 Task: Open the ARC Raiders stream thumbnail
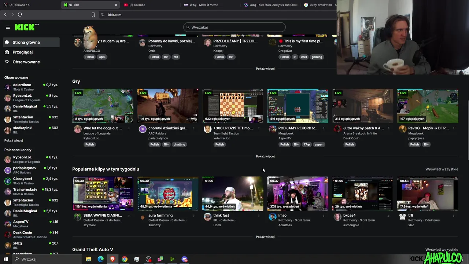click(x=168, y=106)
